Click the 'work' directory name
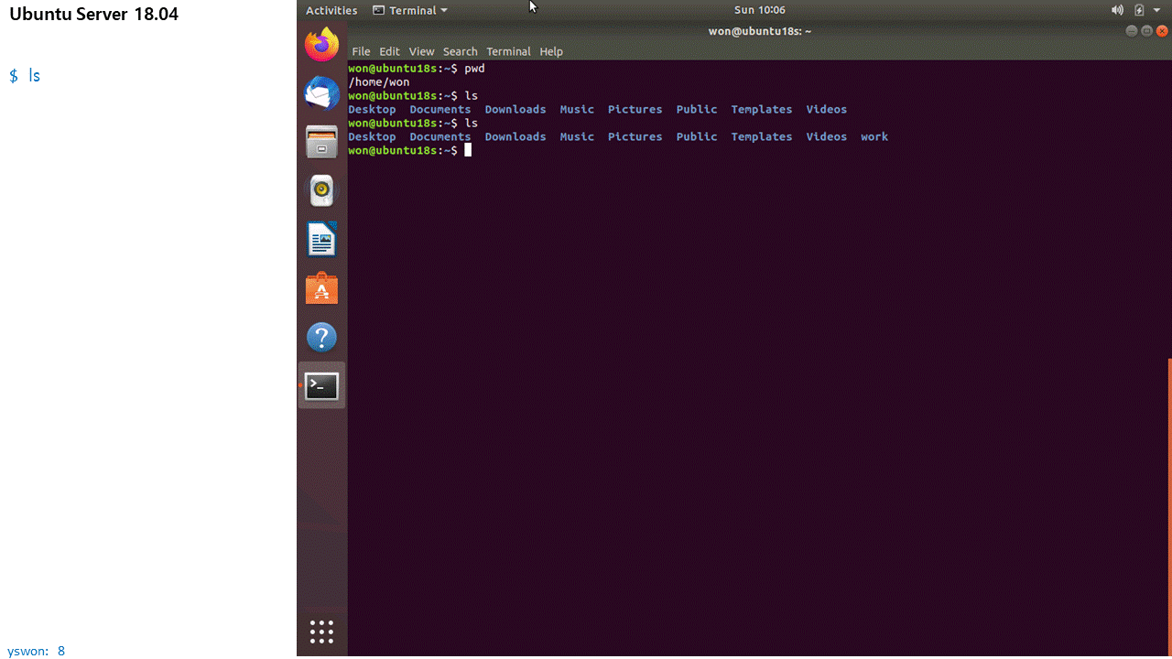Screen dimensions: 1172x659 (x=874, y=136)
